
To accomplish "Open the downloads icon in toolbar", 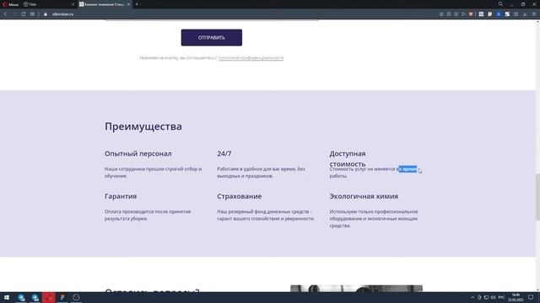I will [525, 14].
